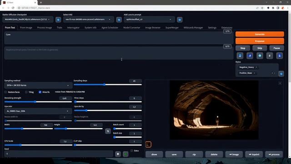This screenshot has width=291, height=164.
Task: Adjust the Denoising strength slider
Action: [x=38, y=102]
